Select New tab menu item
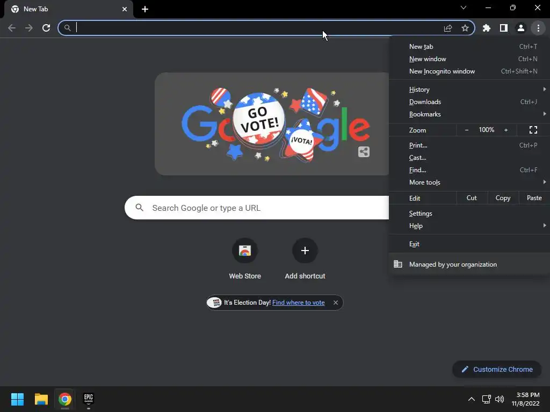This screenshot has height=412, width=550. pyautogui.click(x=469, y=47)
